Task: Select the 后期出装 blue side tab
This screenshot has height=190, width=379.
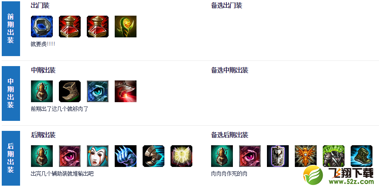Action: click(x=11, y=158)
